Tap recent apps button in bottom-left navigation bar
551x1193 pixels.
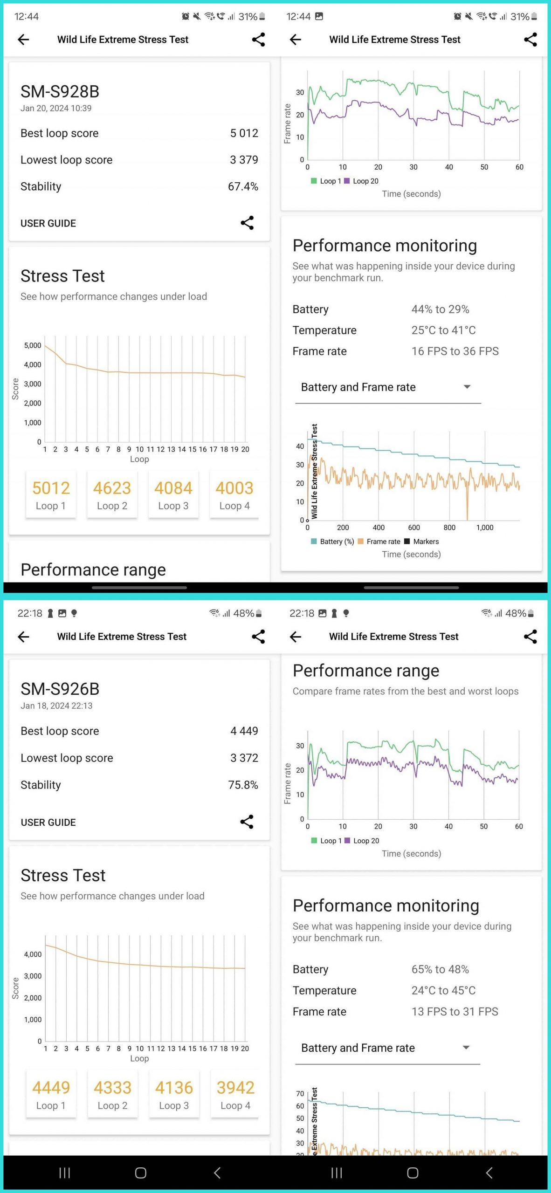[x=65, y=1173]
